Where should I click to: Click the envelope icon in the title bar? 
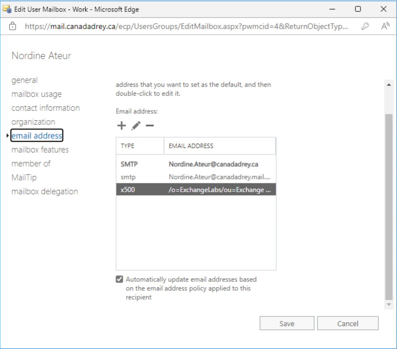coord(6,9)
